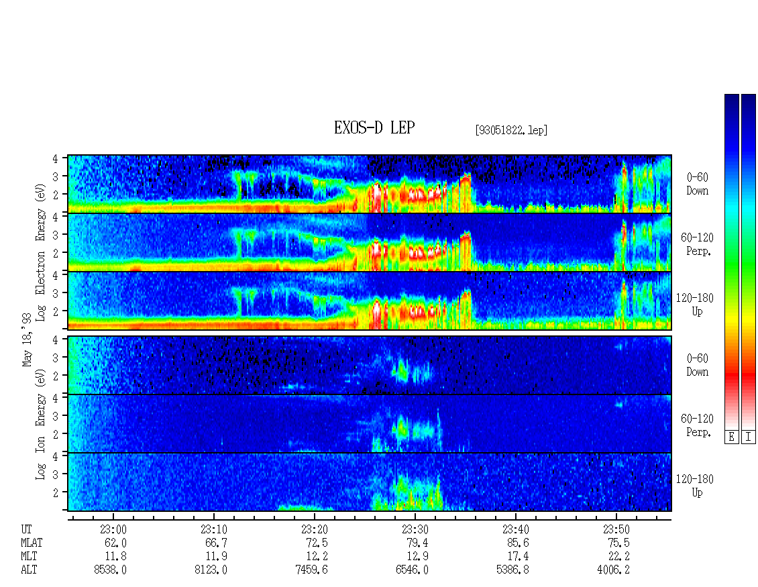Click the MLAT value 66.7
Screen dimensions: 758x587
(216, 543)
